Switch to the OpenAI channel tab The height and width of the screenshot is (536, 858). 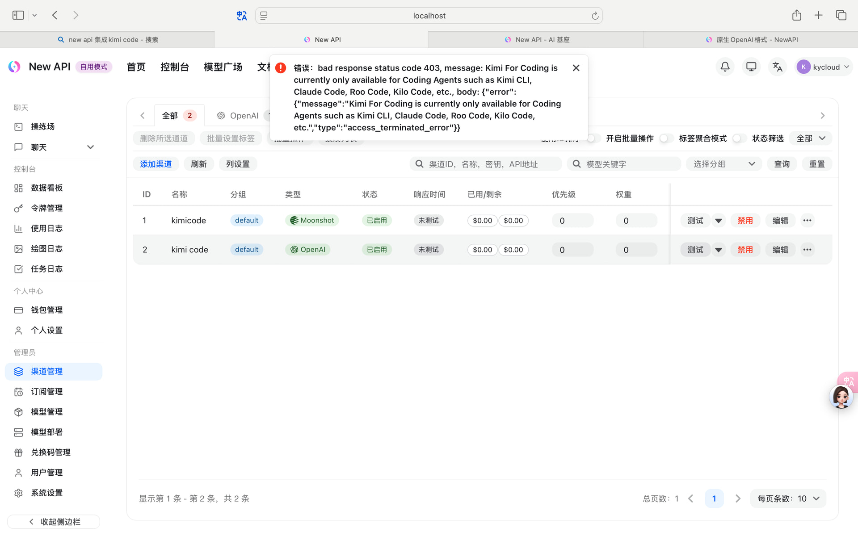point(244,116)
